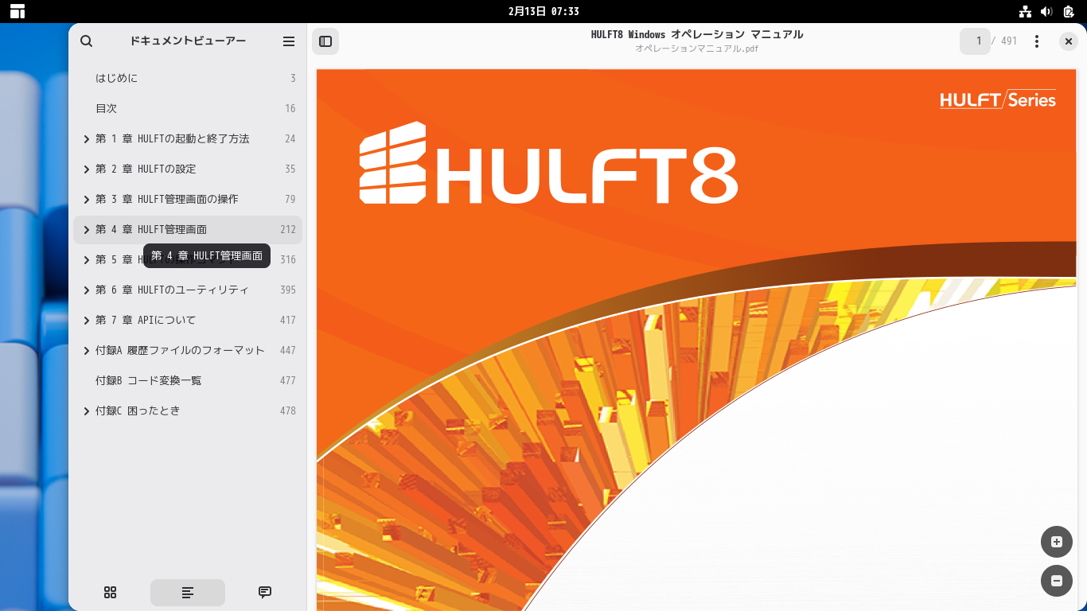Expand 付録A 履歴ファイルのフォーマット
Viewport: 1087px width, 611px height.
pyautogui.click(x=86, y=351)
